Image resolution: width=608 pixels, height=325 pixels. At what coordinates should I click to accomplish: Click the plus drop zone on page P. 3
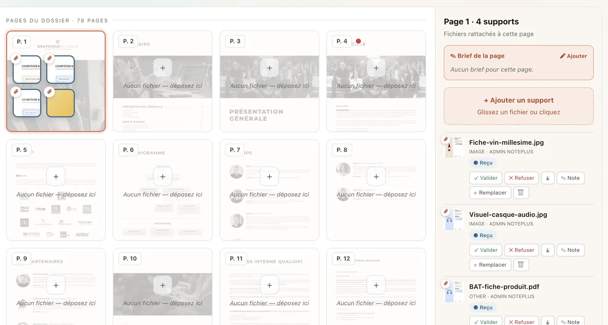269,68
